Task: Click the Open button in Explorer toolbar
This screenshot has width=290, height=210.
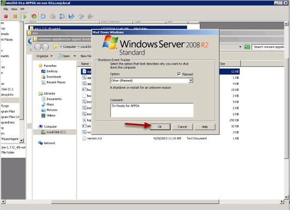Action: [66, 56]
